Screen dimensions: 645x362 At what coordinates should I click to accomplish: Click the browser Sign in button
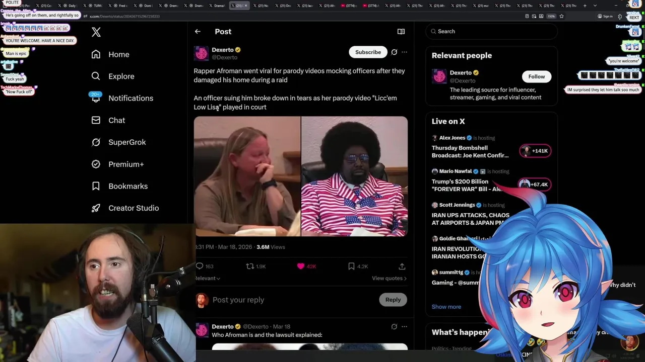[x=605, y=16]
